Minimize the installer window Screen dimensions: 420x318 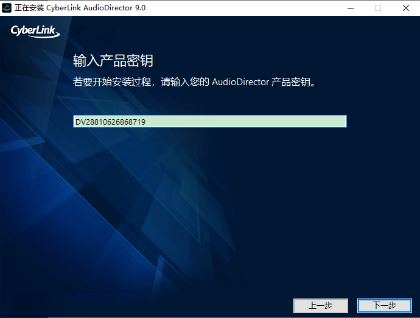click(x=351, y=8)
